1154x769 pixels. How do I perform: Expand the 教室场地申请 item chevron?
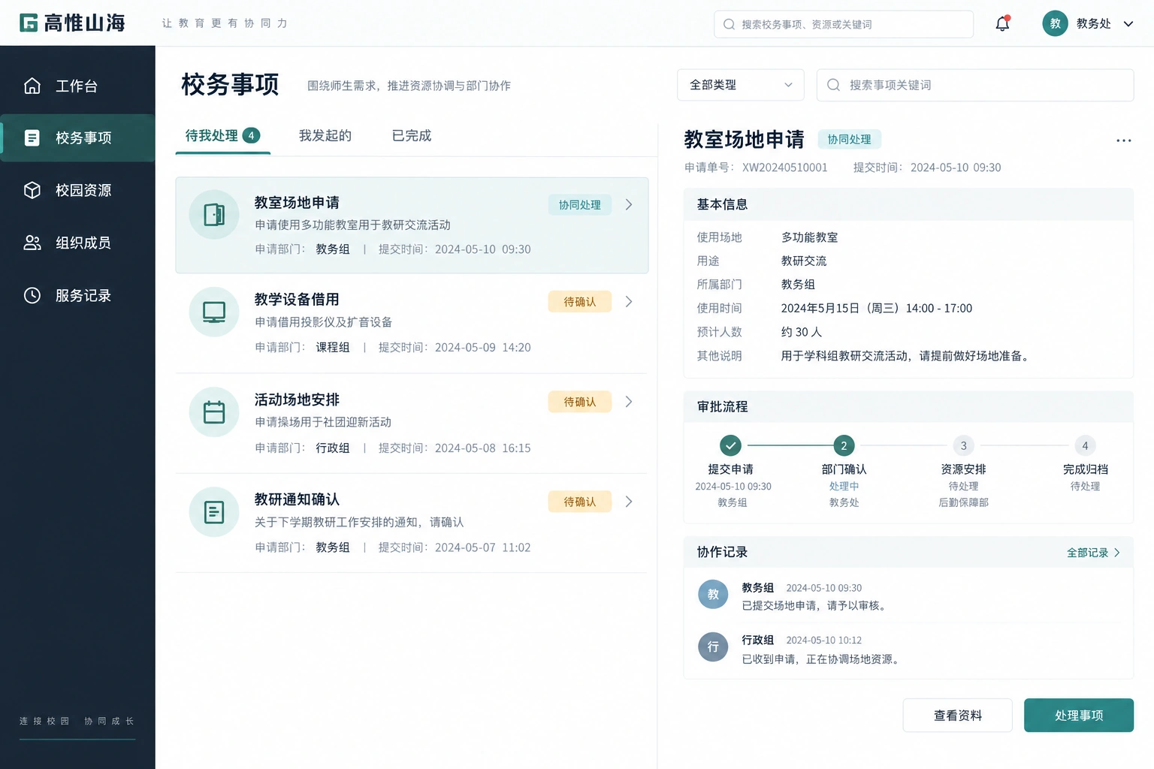[x=629, y=204]
